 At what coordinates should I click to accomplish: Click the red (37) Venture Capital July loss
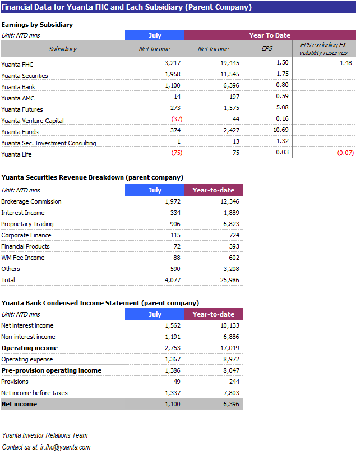[x=177, y=119]
